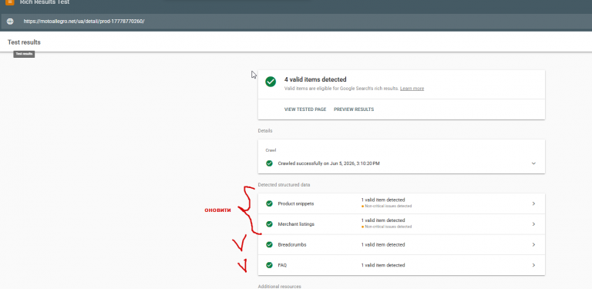Open the Breadcrumbs row

[x=402, y=244]
